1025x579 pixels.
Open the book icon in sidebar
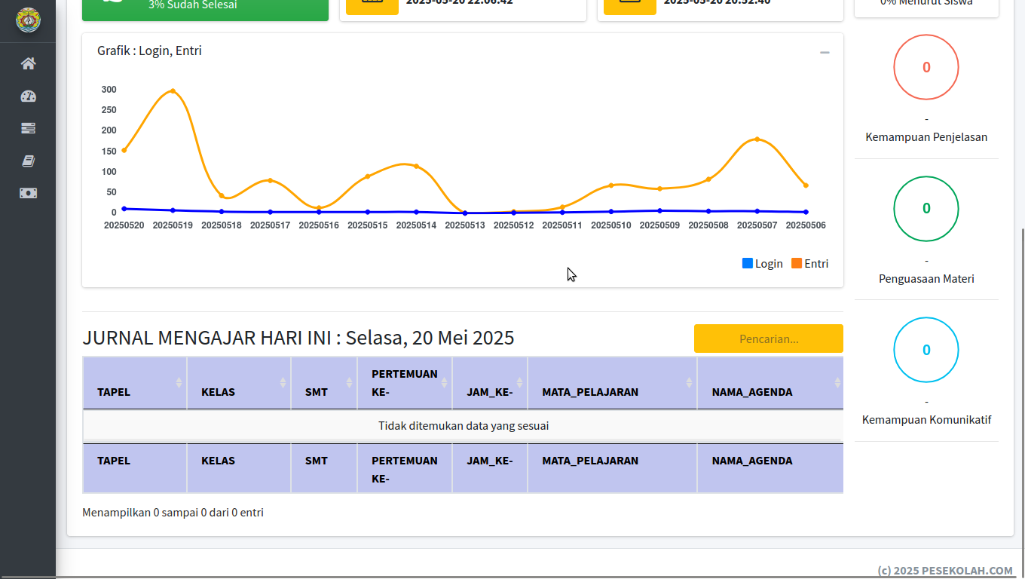pos(28,161)
